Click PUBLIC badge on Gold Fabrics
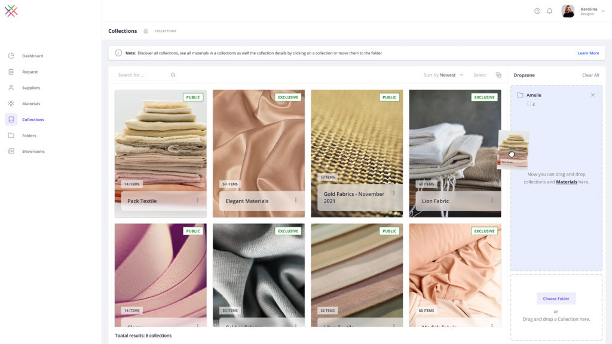Screen dimensions: 612x344 point(389,97)
